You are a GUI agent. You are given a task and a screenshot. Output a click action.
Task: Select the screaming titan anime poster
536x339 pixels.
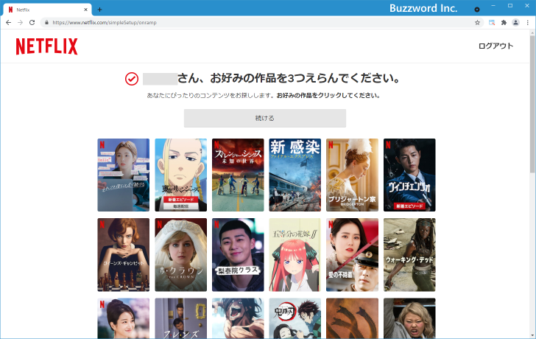(x=238, y=318)
